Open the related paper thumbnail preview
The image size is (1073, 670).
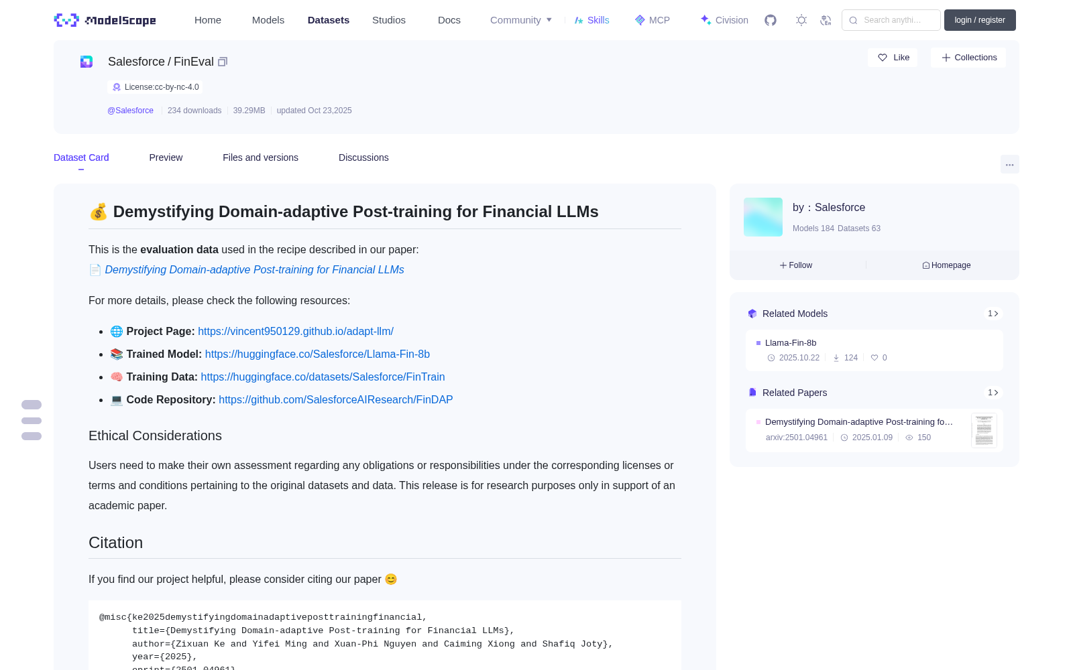point(984,430)
